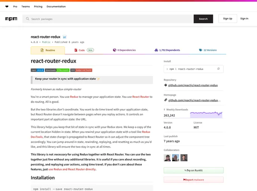Open the third collaborator avatar
Image resolution: width=257 pixels, height=191 pixels.
184,158
